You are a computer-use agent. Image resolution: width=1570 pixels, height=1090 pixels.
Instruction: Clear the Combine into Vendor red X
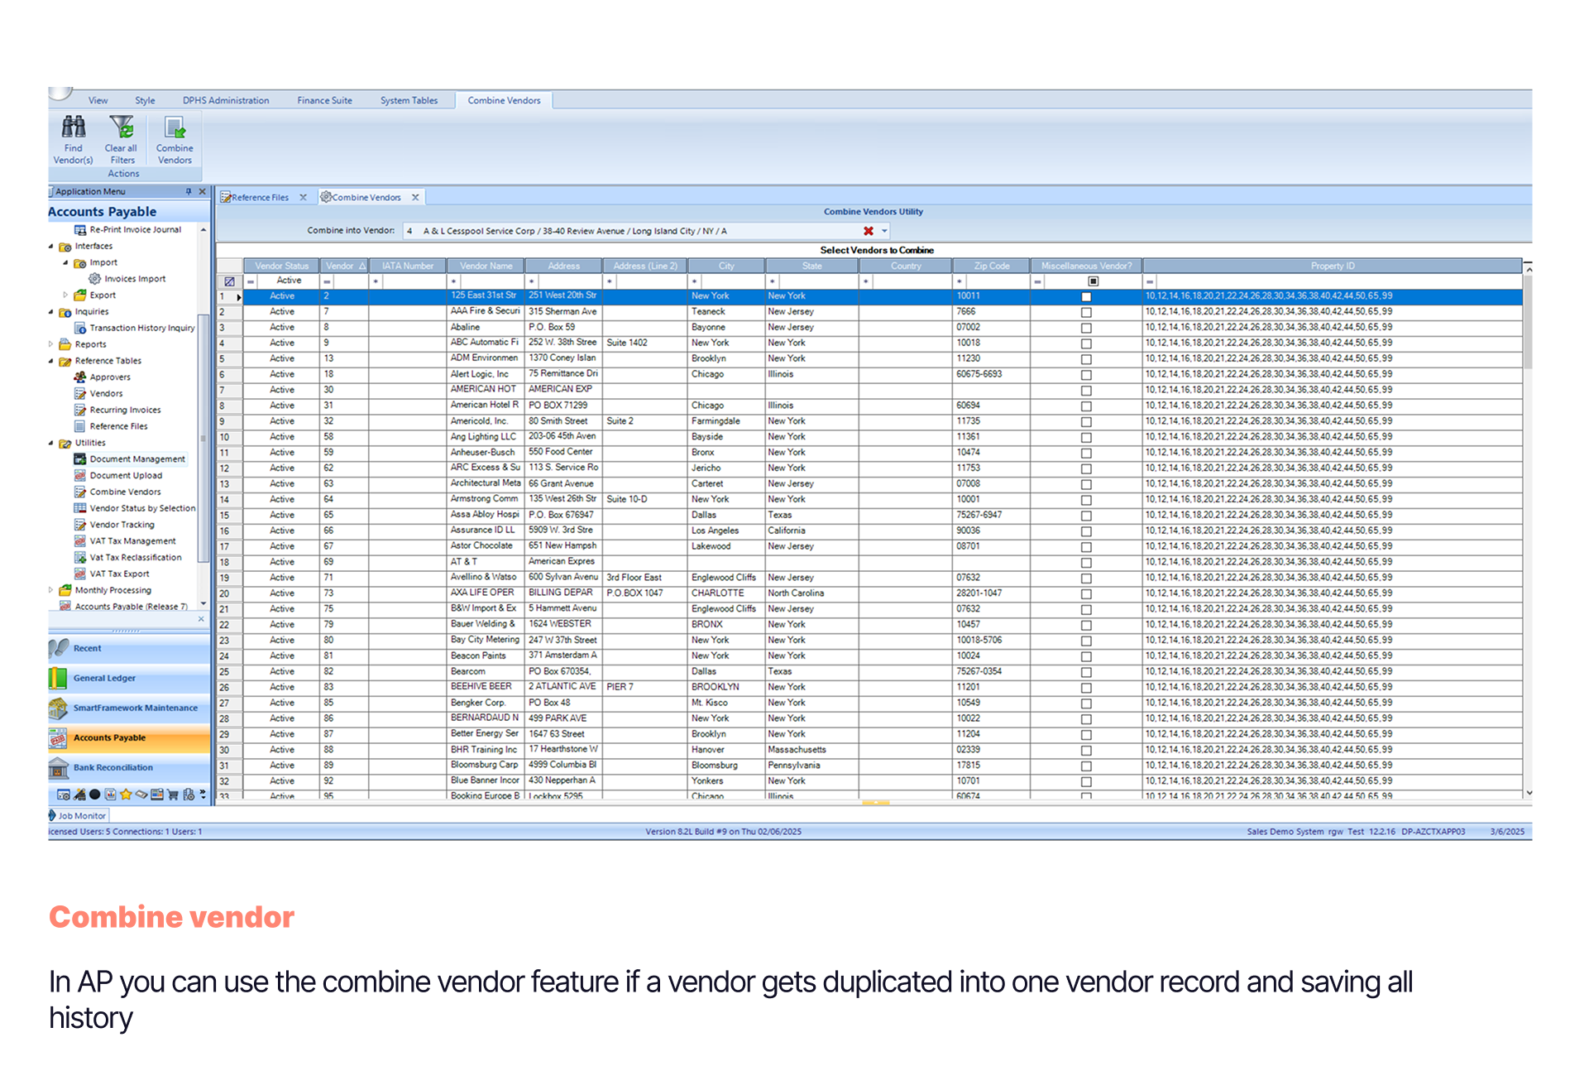pos(869,231)
